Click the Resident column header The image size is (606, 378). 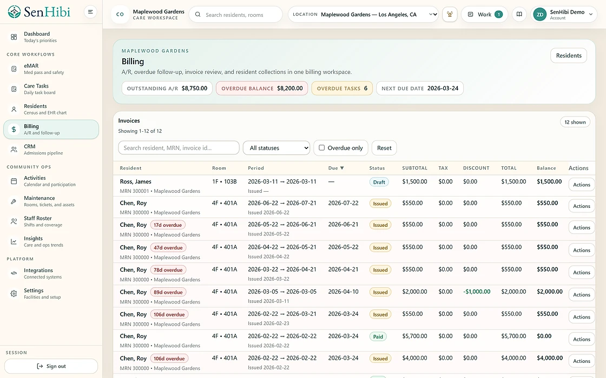point(130,168)
